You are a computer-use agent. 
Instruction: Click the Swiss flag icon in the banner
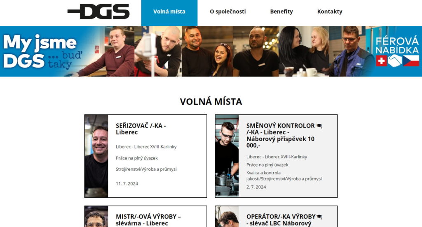(x=381, y=61)
